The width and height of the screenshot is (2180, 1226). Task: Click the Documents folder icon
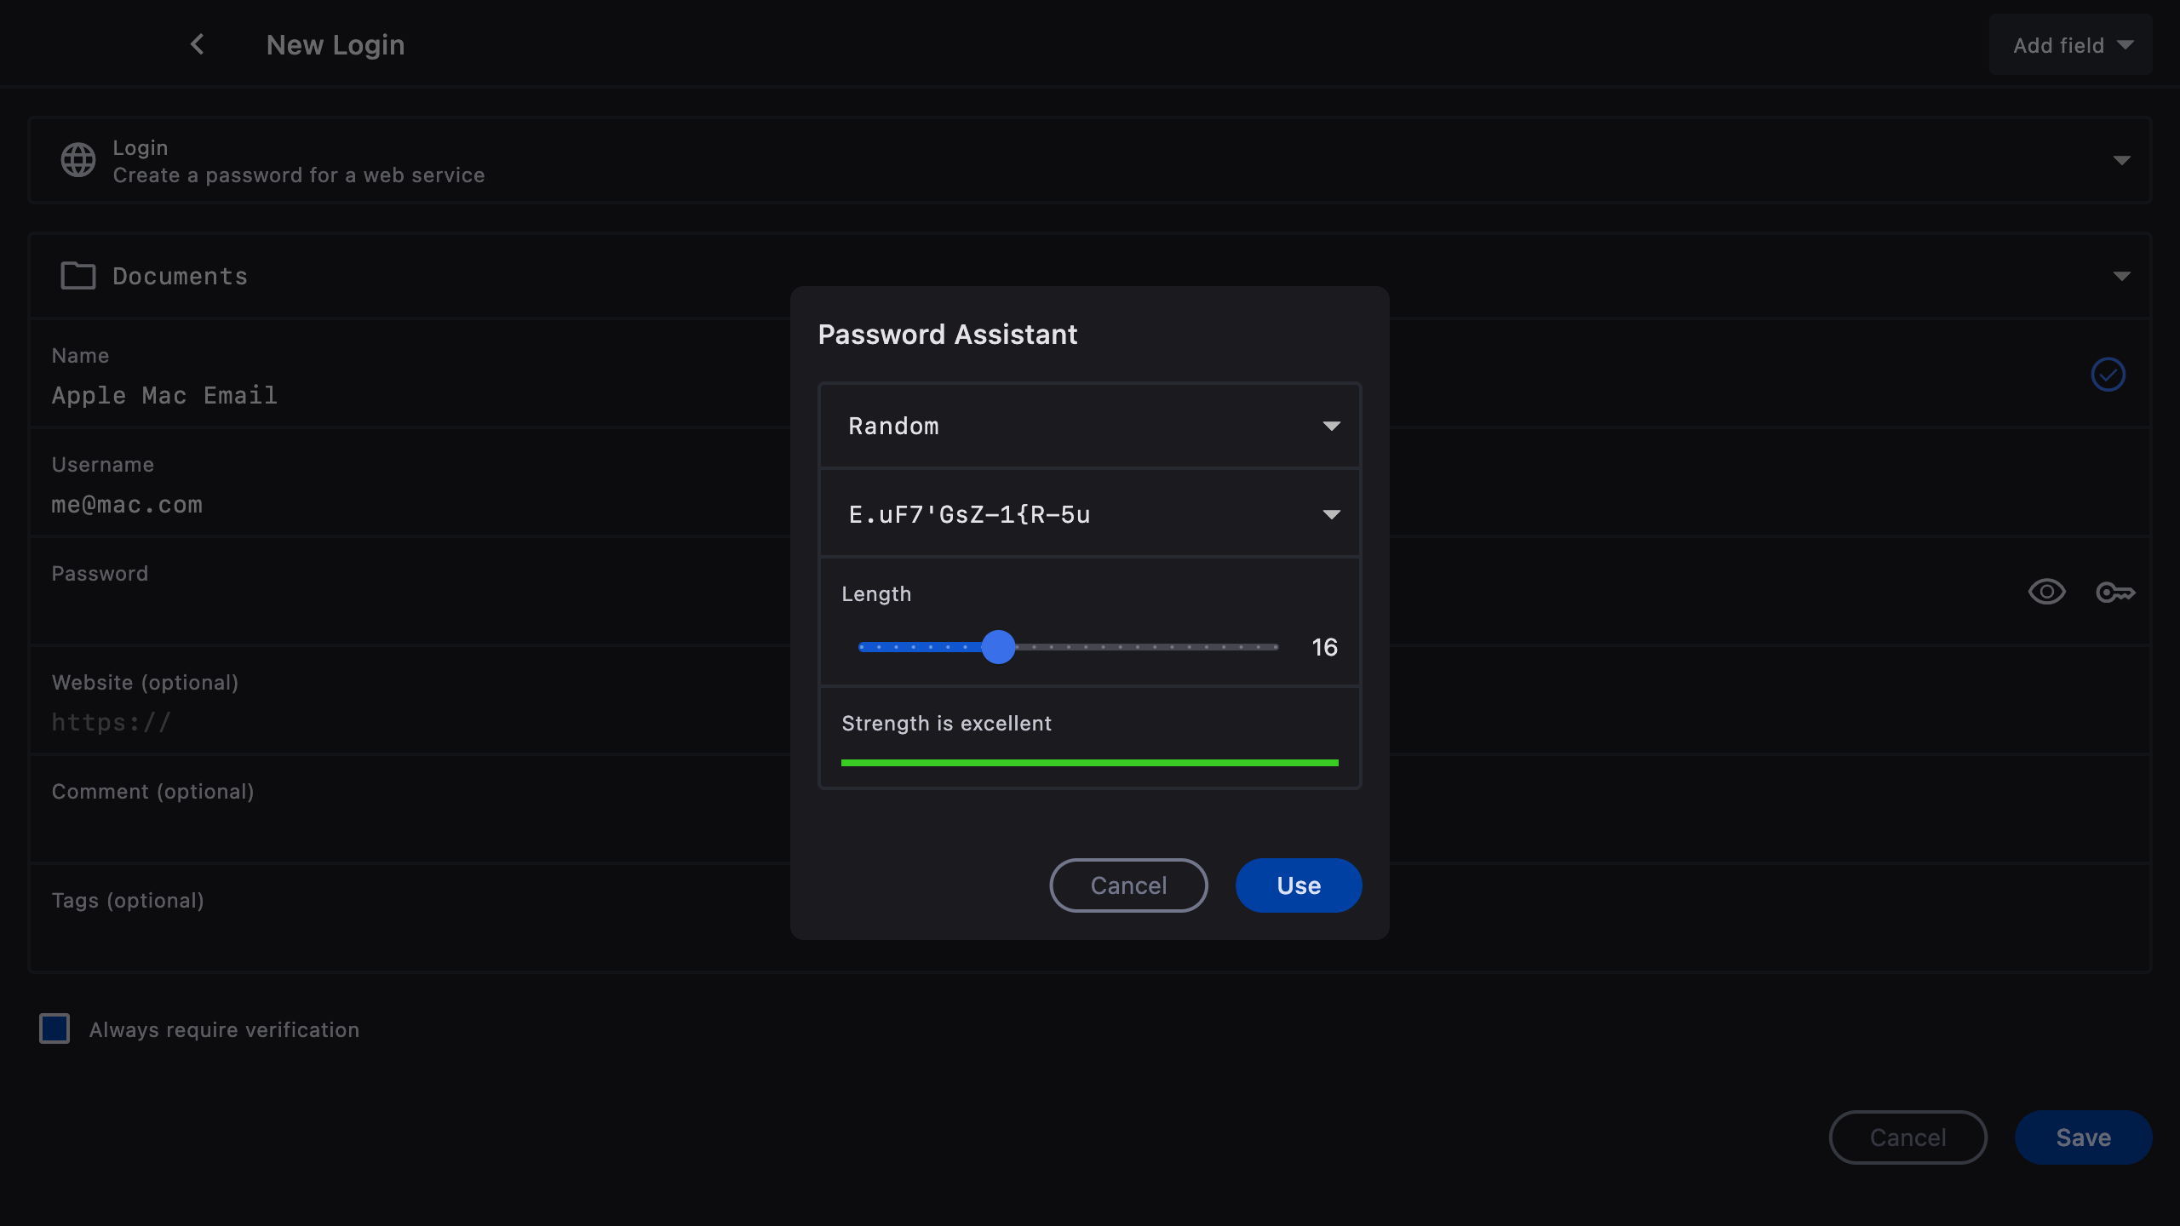78,276
